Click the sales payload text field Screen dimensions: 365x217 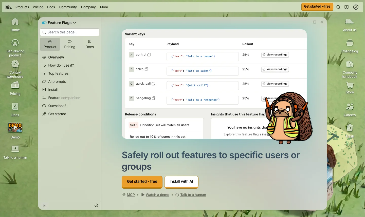point(203,71)
